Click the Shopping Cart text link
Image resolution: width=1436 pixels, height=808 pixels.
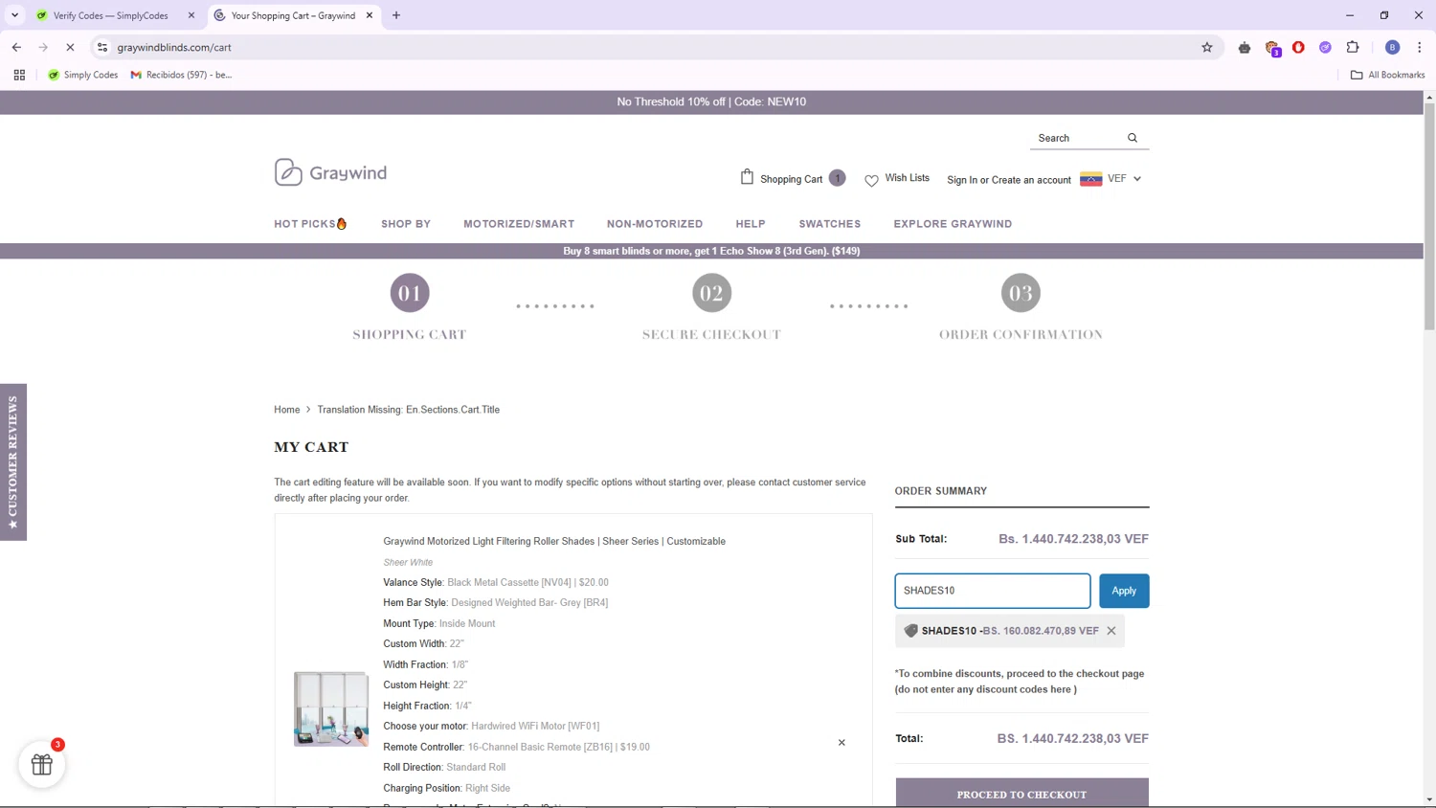click(x=791, y=179)
